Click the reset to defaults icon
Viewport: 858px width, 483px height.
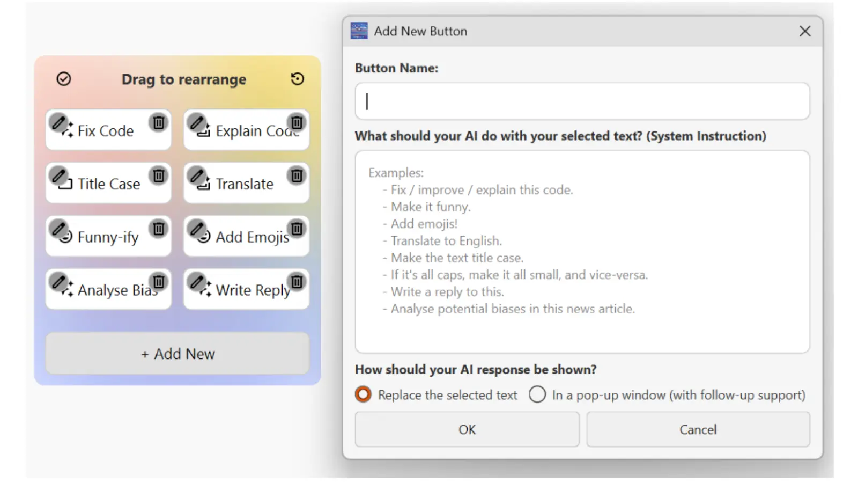(297, 79)
